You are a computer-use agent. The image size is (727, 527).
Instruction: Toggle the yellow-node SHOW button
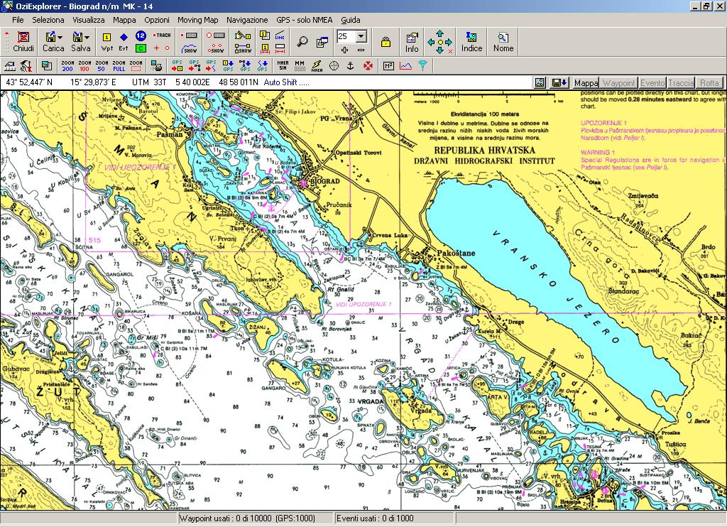pos(243,48)
